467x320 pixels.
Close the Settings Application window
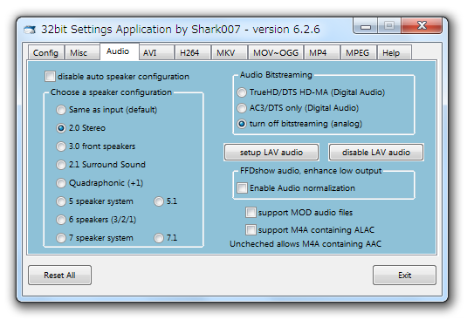(422, 26)
